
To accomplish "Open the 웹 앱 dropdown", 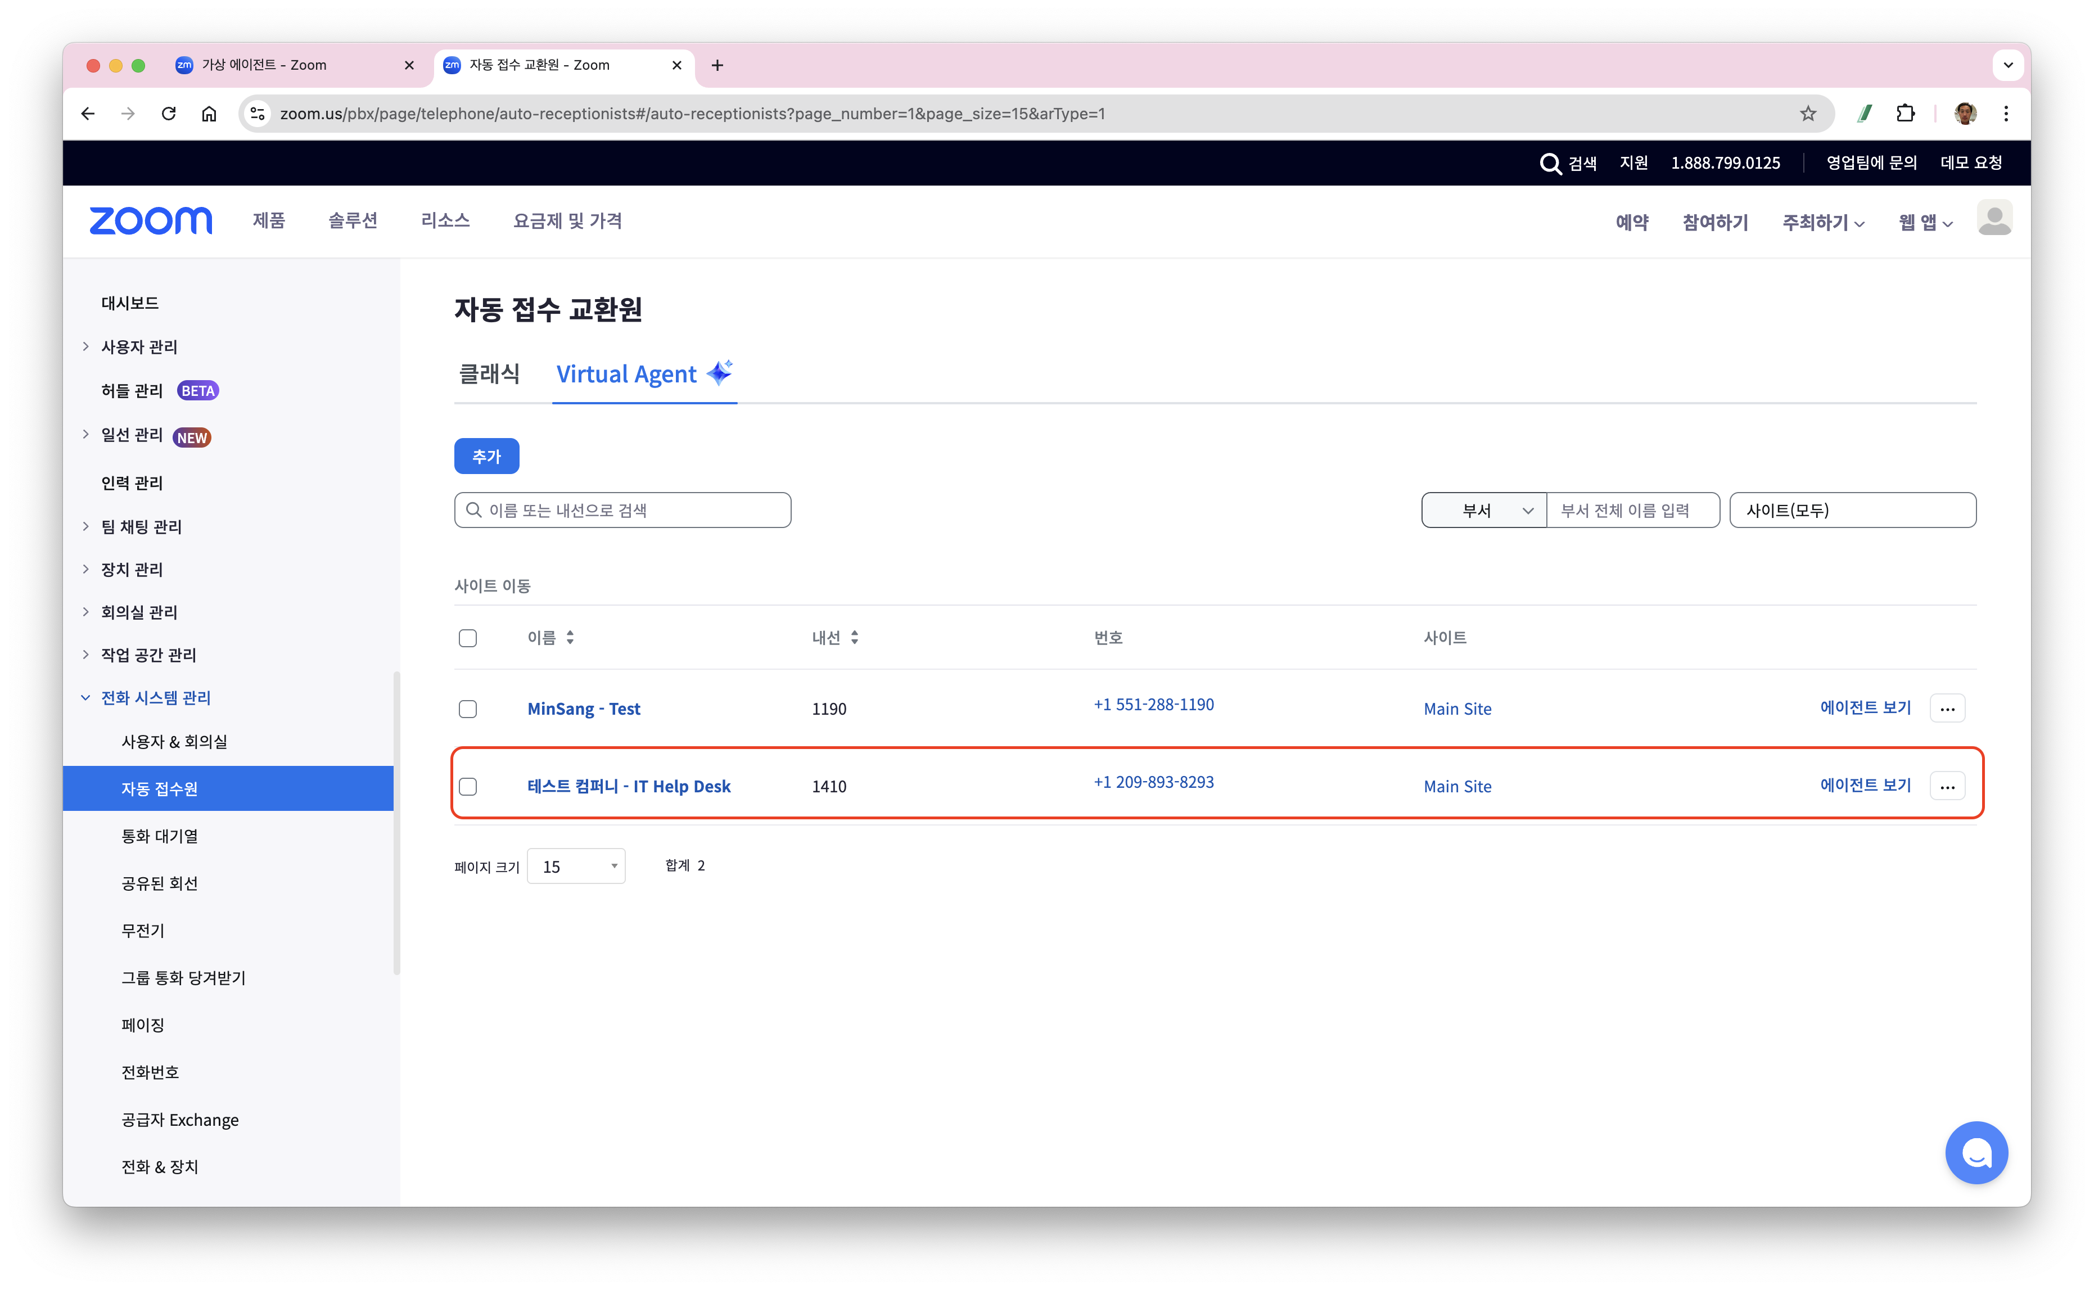I will (x=1924, y=222).
